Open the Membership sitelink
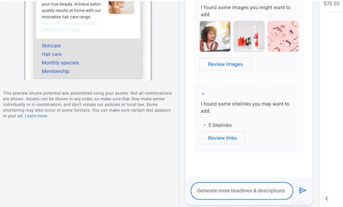 (x=55, y=71)
